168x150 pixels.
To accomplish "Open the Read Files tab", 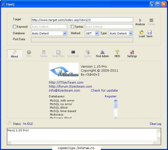I will pos(58,54).
